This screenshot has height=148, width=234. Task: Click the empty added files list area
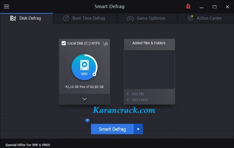pyautogui.click(x=149, y=70)
